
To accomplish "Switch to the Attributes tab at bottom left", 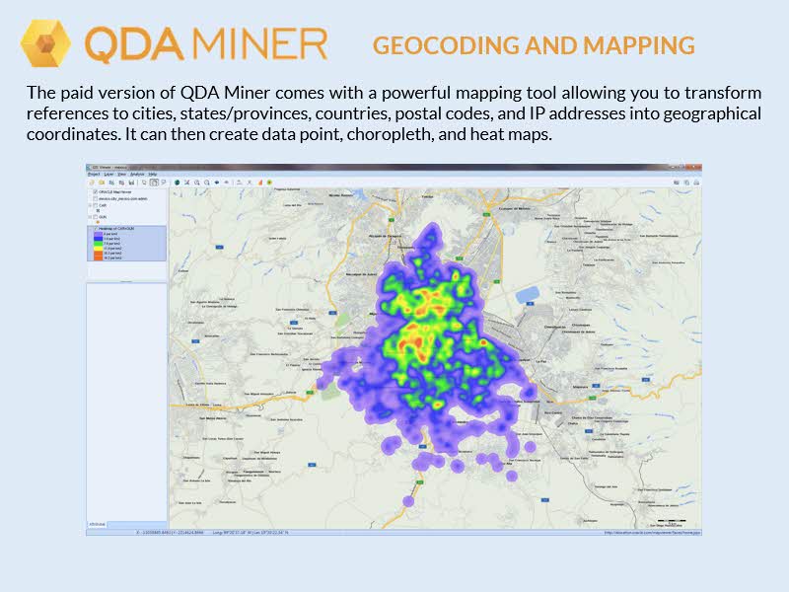I will (97, 524).
